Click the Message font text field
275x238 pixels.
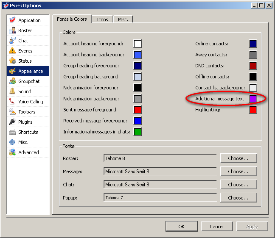(x=160, y=172)
